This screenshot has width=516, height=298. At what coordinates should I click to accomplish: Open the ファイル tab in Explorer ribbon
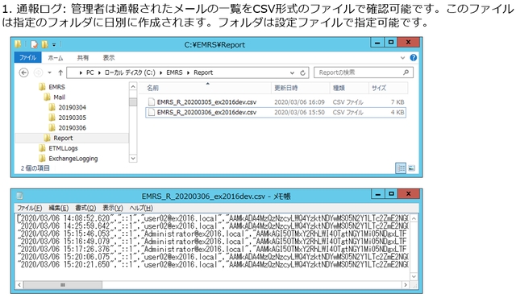click(x=27, y=57)
